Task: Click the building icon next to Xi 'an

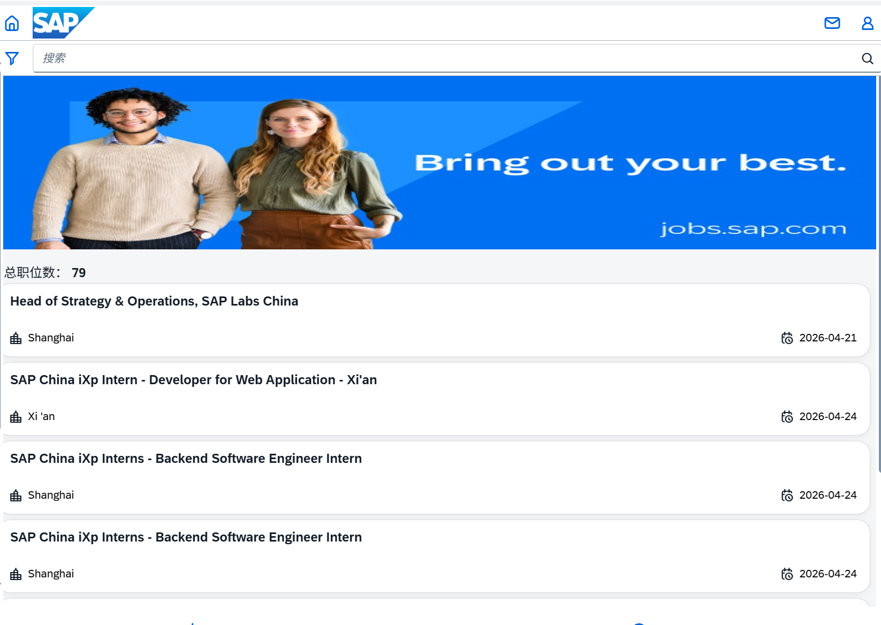Action: pyautogui.click(x=16, y=417)
